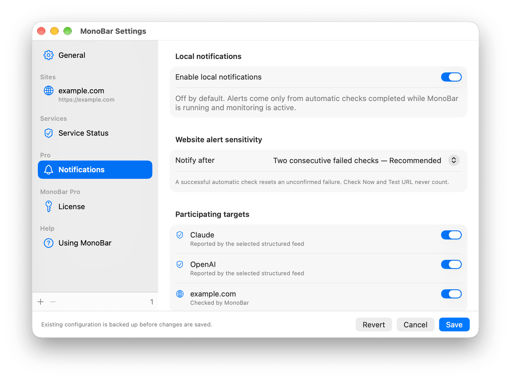Cancel the settings changes
Viewport: 511px width, 380px height.
pyautogui.click(x=416, y=325)
